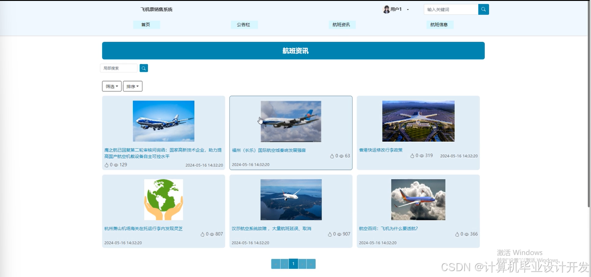Click the 飞机票销售系统 site title

156,10
